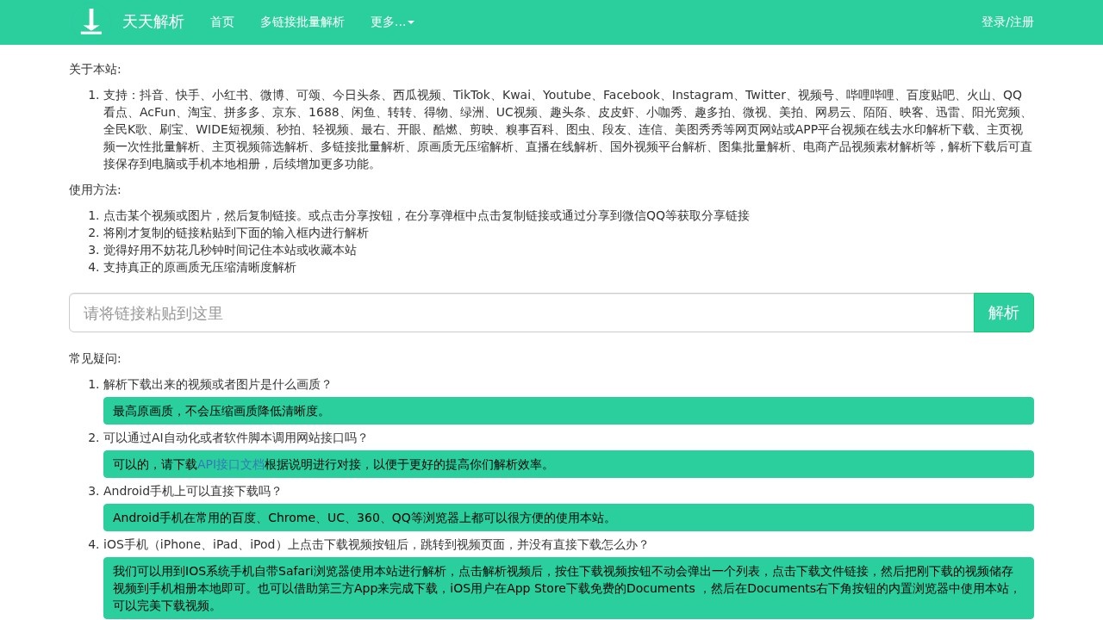Click the answer about Safari浏览器 and Documents
This screenshot has height=620, width=1103.
pyautogui.click(x=569, y=588)
